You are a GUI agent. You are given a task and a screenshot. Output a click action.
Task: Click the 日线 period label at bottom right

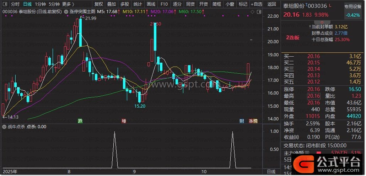coord(271,171)
